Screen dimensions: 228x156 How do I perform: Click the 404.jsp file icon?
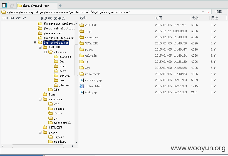click(x=82, y=92)
